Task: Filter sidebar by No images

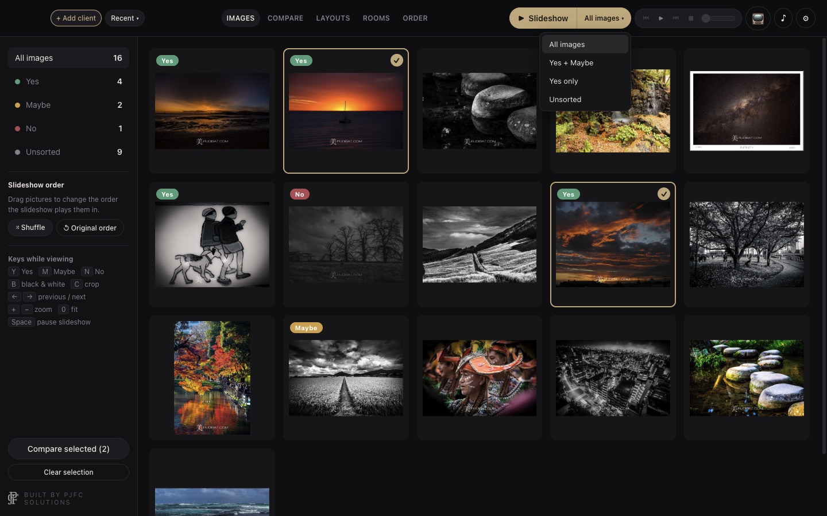Action: (68, 128)
